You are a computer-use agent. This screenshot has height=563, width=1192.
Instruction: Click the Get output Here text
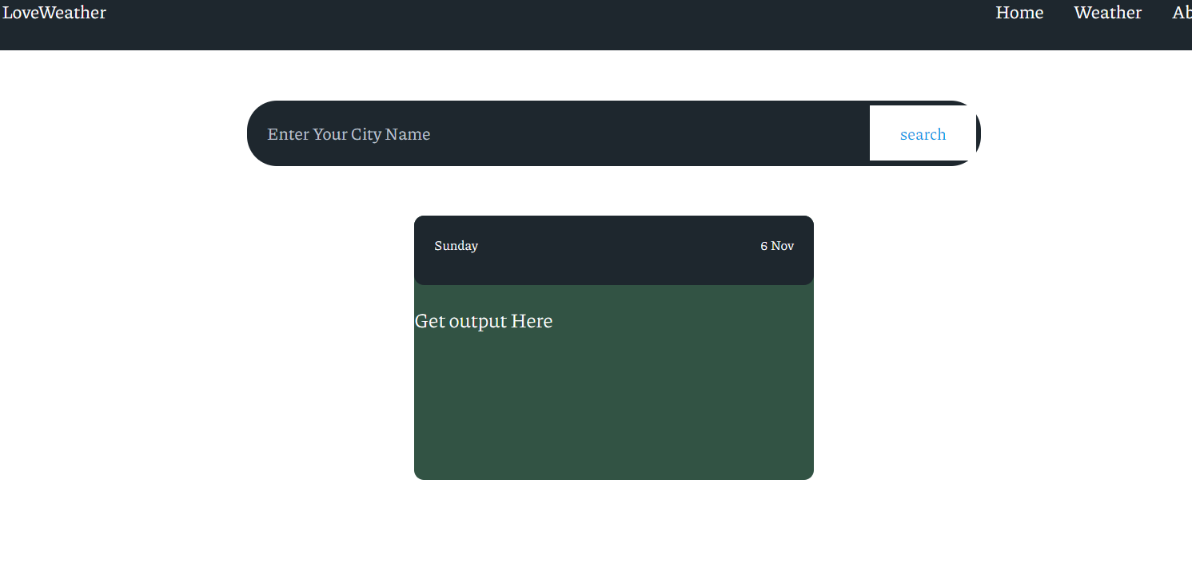pos(483,320)
